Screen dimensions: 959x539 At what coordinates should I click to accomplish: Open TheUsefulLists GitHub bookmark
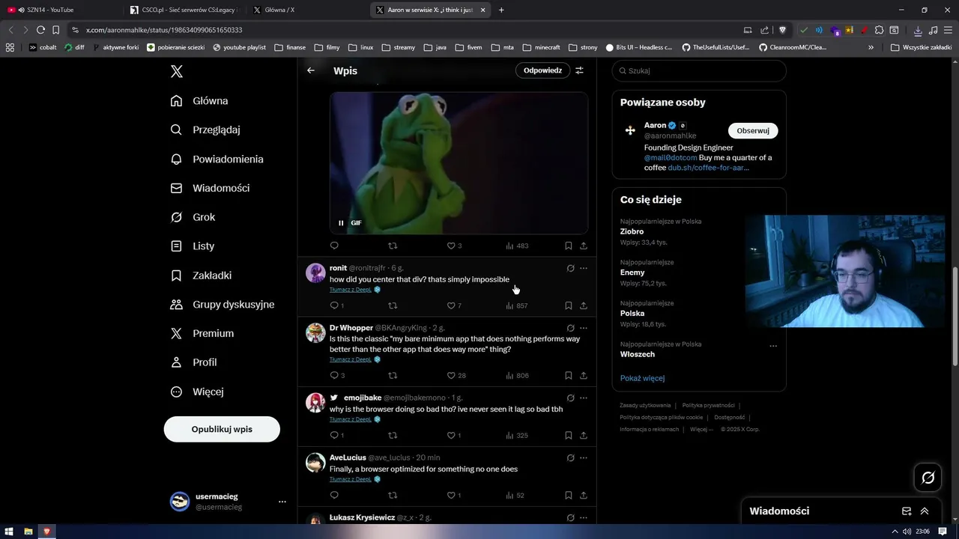[715, 47]
